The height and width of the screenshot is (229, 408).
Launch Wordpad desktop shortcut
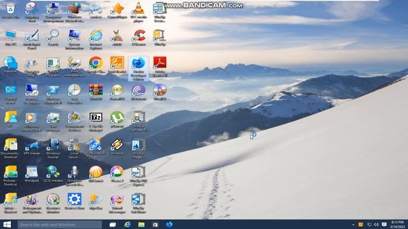[x=32, y=174]
